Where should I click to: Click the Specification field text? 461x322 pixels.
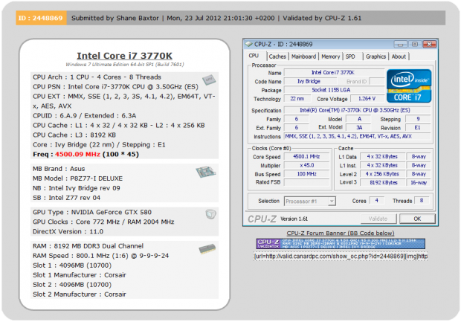click(x=357, y=110)
